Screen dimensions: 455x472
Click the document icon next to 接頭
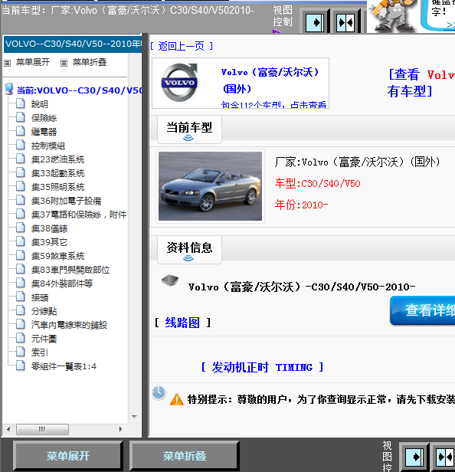pos(21,297)
